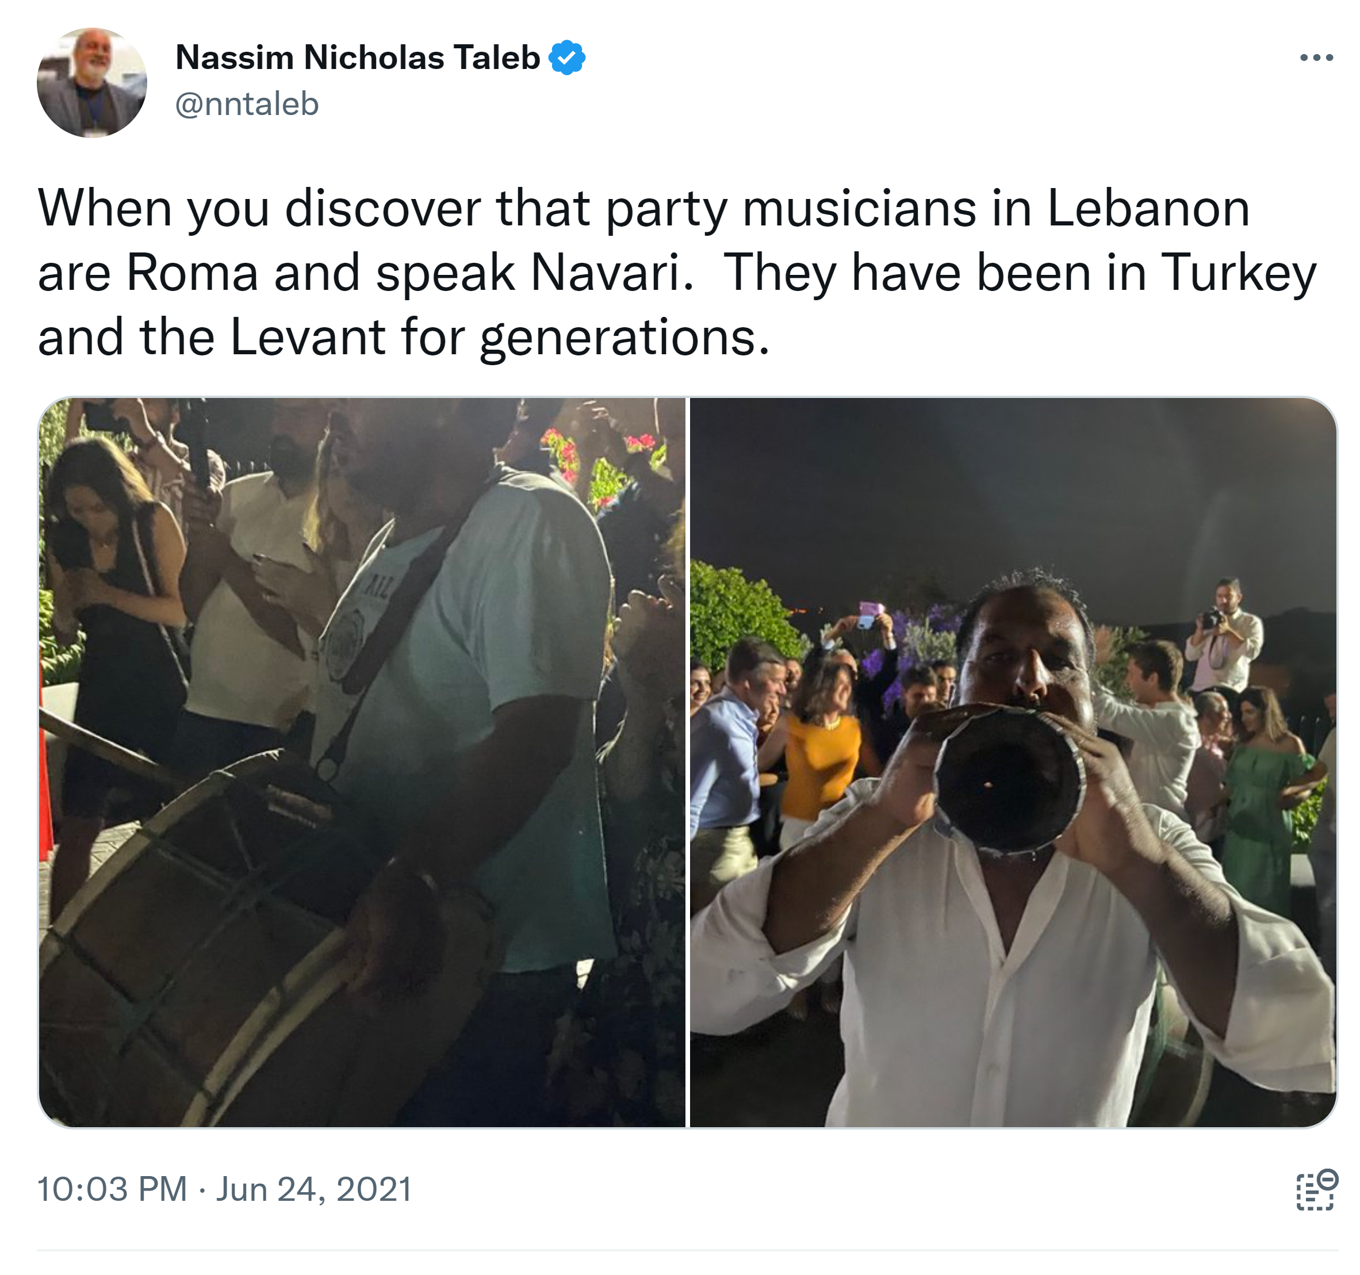Click the dashed note icon beside the timestamp
The image size is (1360, 1275).
pos(1316,1190)
